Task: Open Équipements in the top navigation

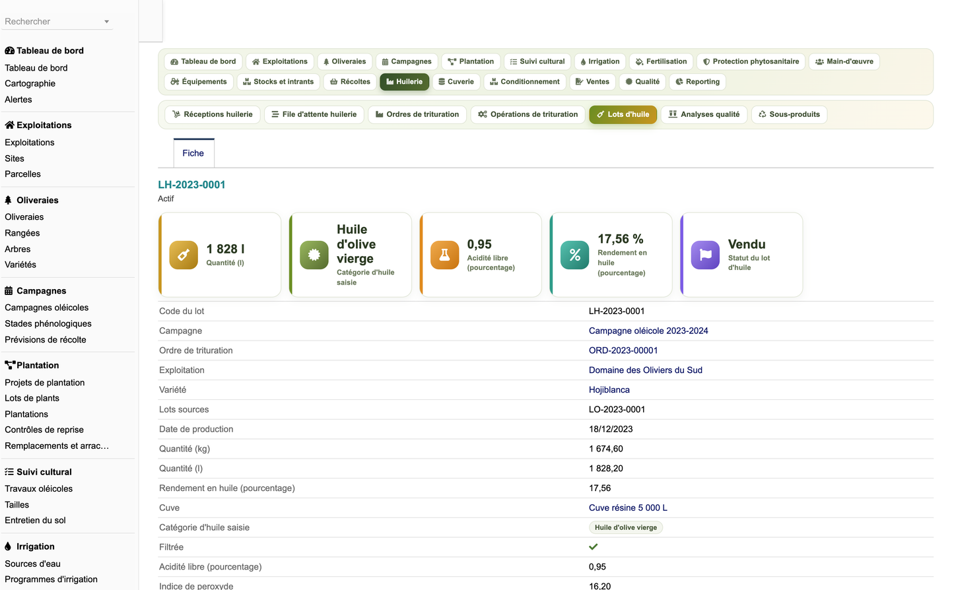Action: [199, 82]
